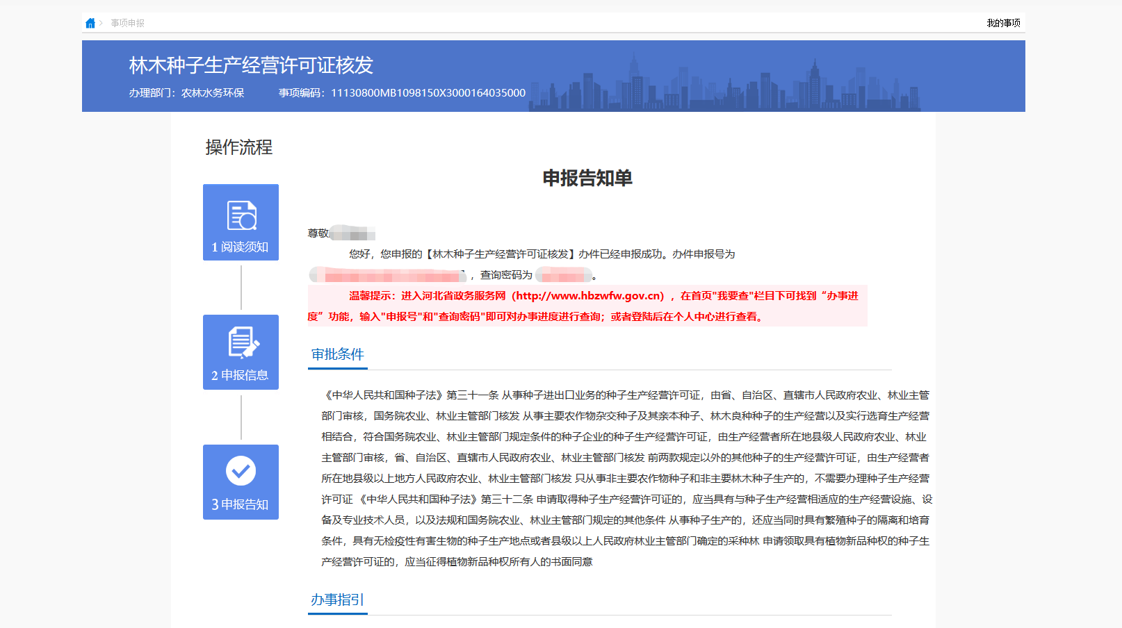1122x628 pixels.
Task: Click the breadcrumb chevron separator
Action: coord(102,22)
